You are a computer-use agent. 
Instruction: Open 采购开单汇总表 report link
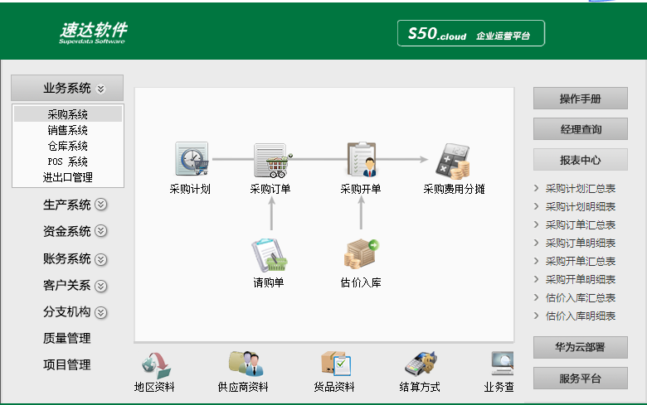pyautogui.click(x=581, y=261)
